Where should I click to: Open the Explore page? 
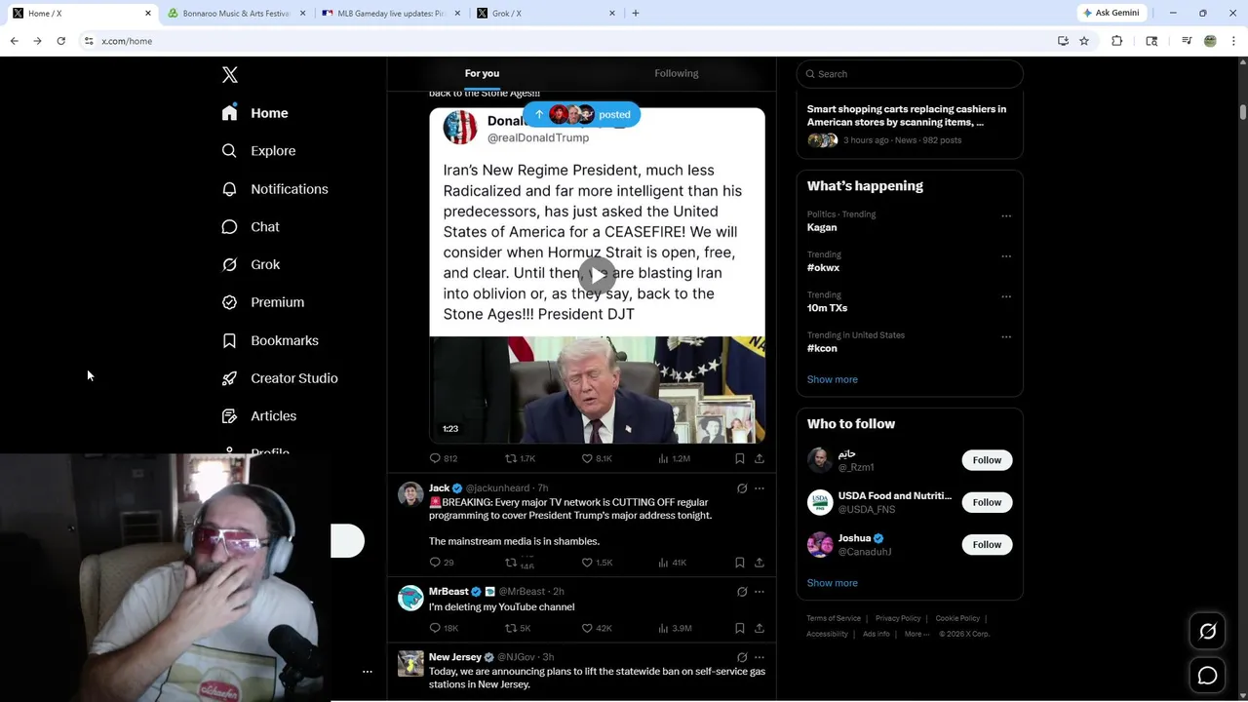[258, 151]
